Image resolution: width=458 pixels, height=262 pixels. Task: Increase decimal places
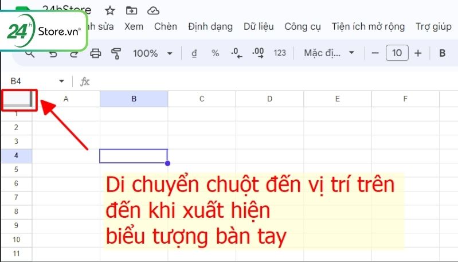258,53
